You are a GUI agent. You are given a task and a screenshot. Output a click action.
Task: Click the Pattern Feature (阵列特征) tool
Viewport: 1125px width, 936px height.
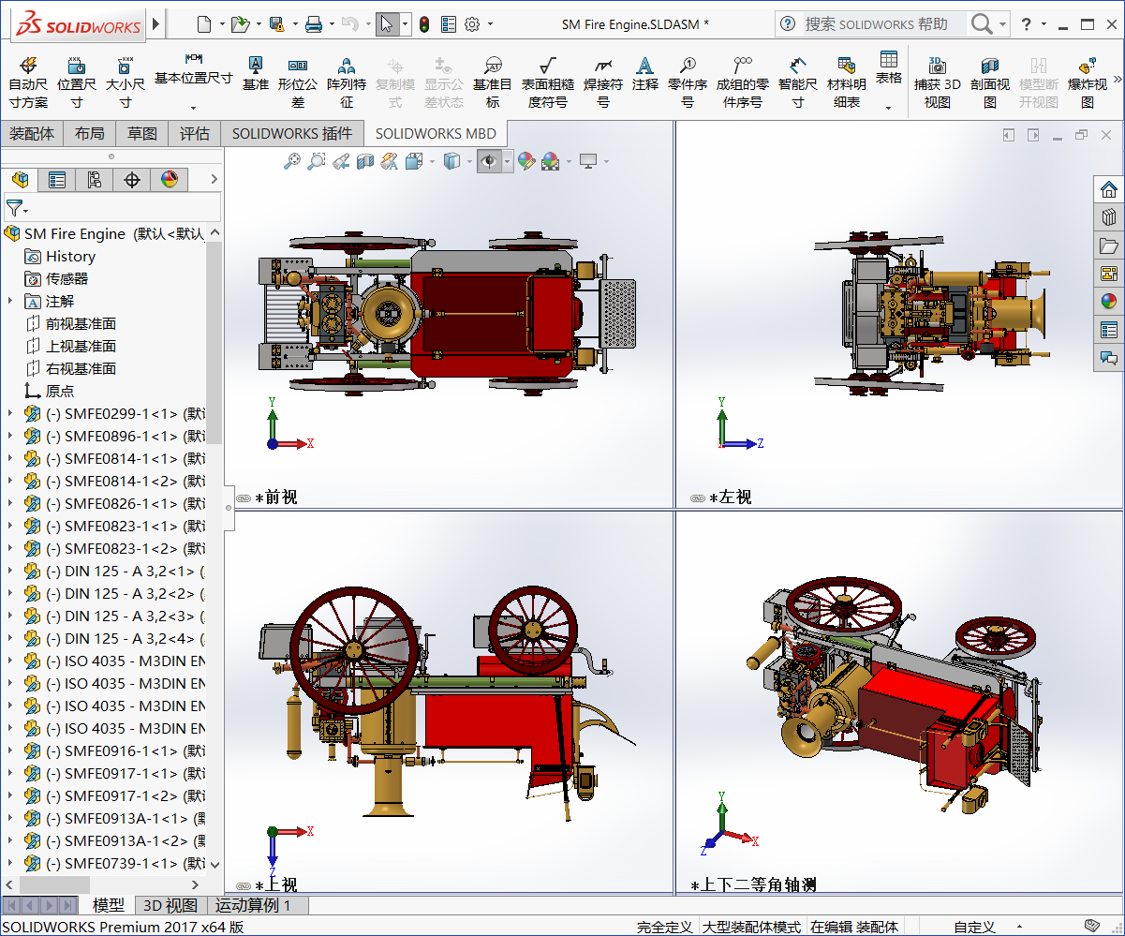click(347, 82)
